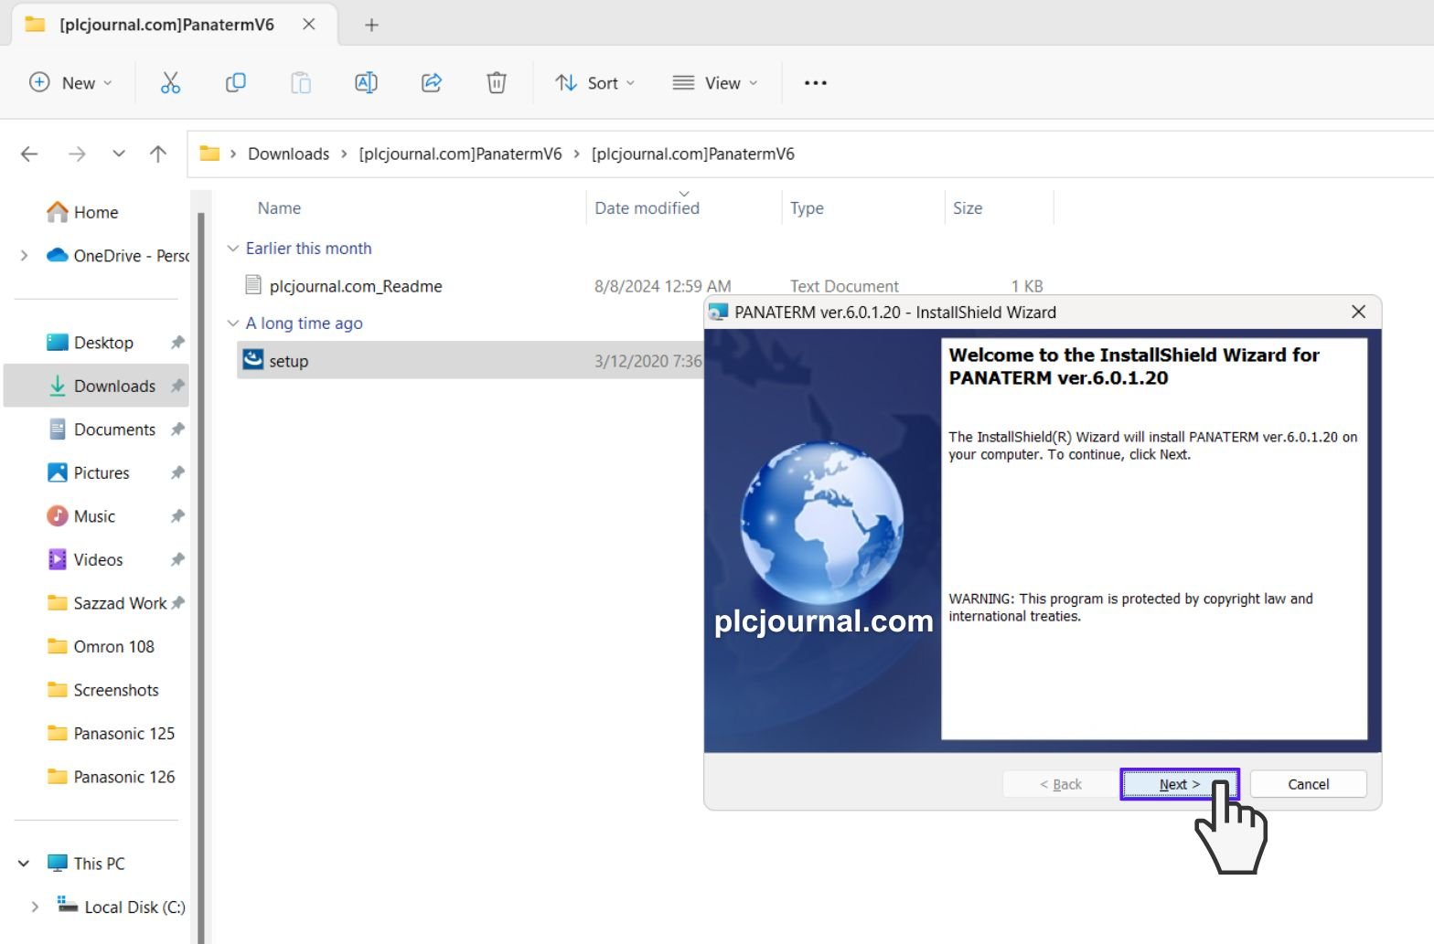Viewport: 1434px width, 944px height.
Task: Close the PANATERM installer dialog
Action: [x=1358, y=312]
